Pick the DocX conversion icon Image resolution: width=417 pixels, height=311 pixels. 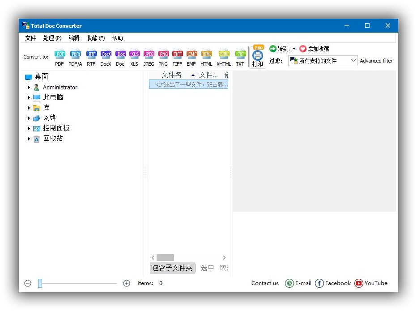(106, 57)
